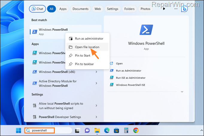Click Run as Administrator in preview pane
Screen dimensions: 204x136
click(129, 71)
